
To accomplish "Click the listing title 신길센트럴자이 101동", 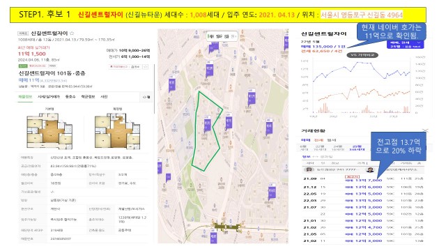I will (52, 73).
